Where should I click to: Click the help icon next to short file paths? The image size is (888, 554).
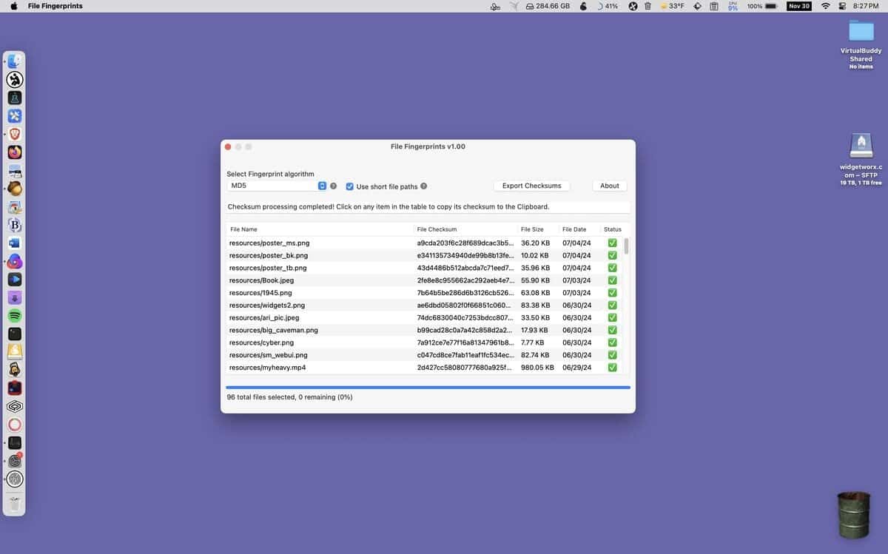coord(424,186)
